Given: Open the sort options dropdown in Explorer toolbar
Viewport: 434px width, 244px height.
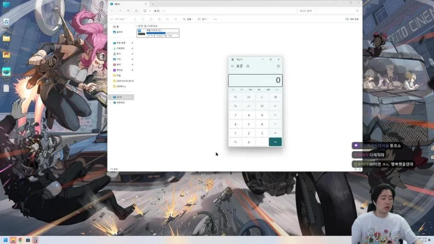Looking at the screenshot, I should click(x=188, y=19).
